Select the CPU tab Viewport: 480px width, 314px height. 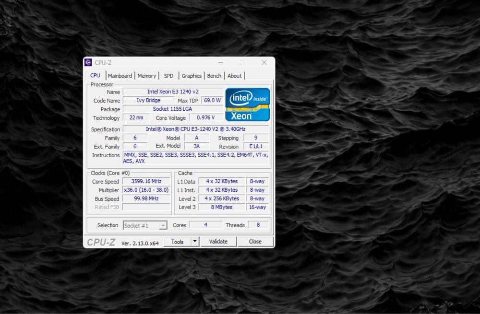pos(95,75)
